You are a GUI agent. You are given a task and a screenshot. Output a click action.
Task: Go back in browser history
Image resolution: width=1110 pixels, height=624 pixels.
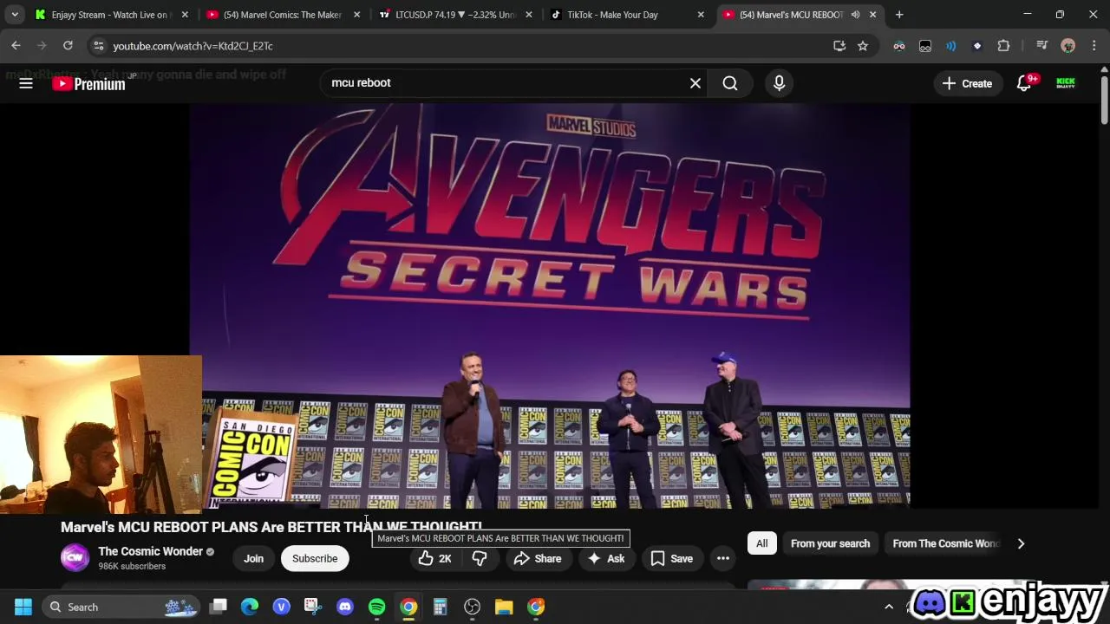tap(16, 46)
